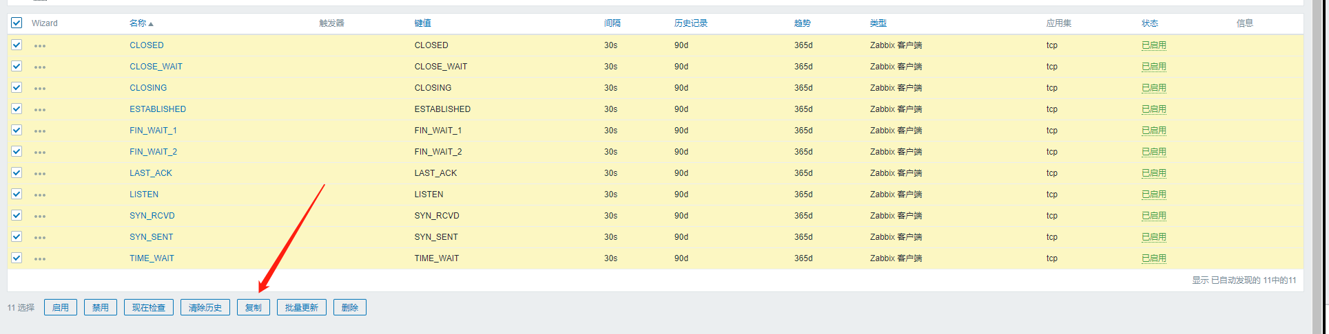Open the FIN_WAIT_1 item link

point(153,131)
